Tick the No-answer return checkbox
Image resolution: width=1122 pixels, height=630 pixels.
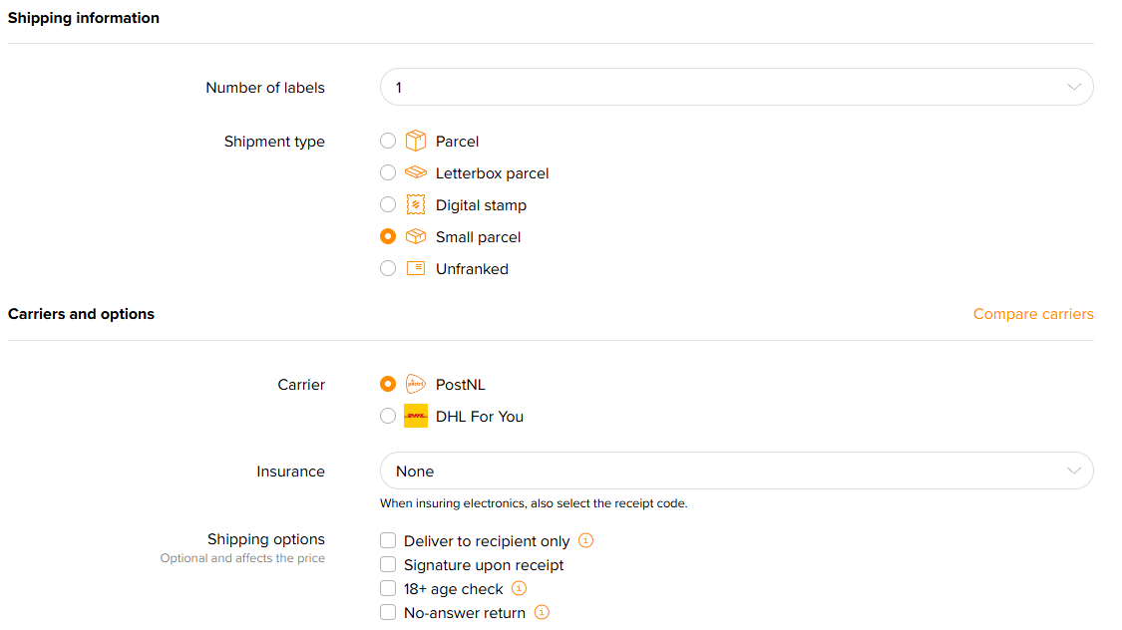(388, 613)
